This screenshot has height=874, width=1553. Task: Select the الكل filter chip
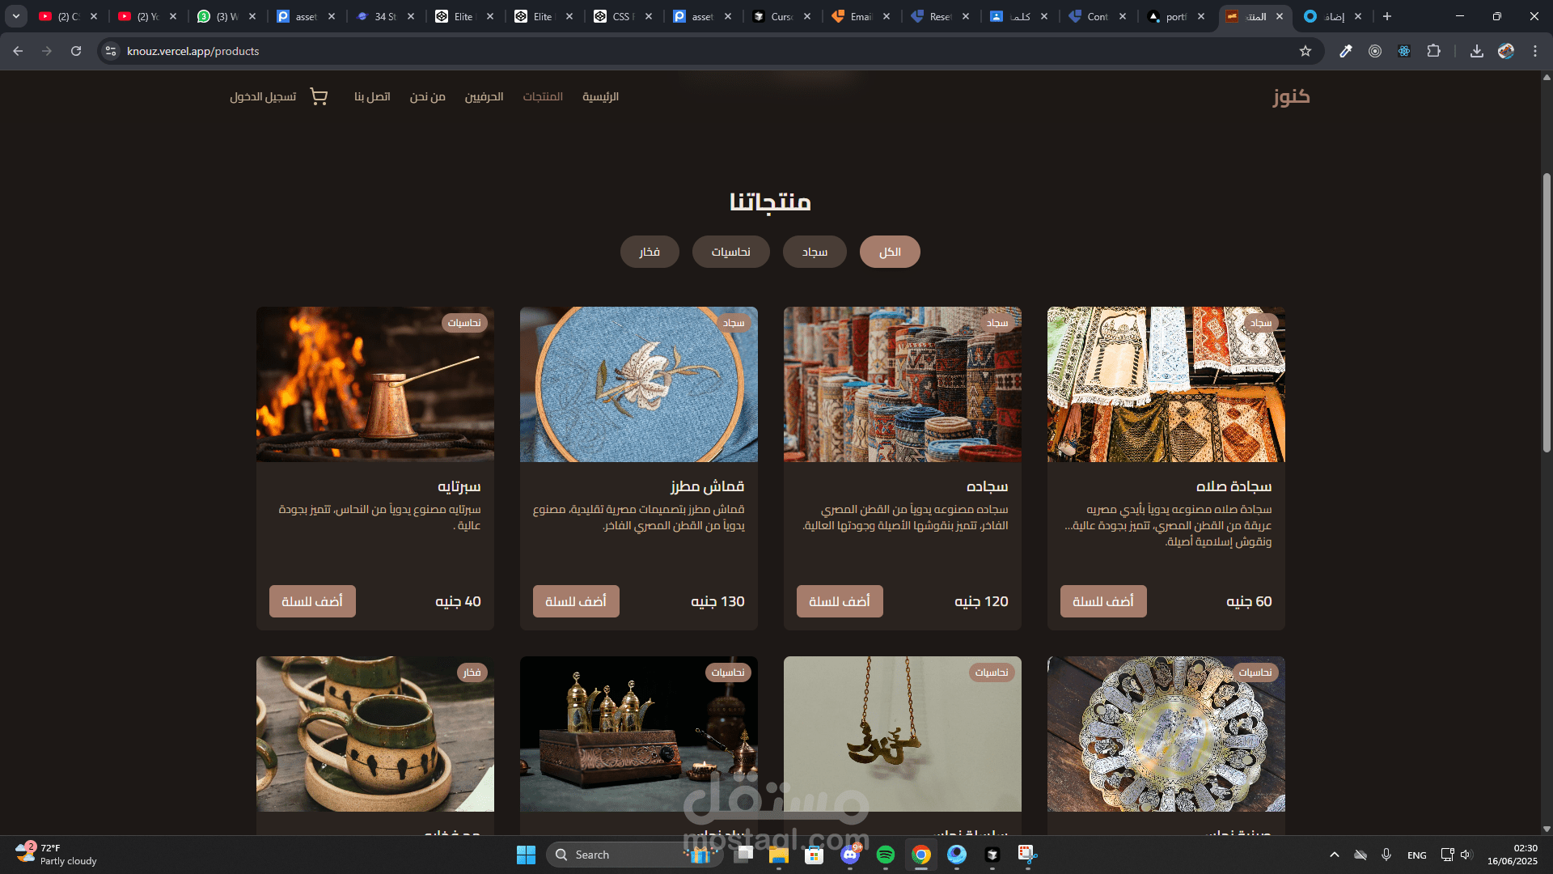click(x=889, y=252)
